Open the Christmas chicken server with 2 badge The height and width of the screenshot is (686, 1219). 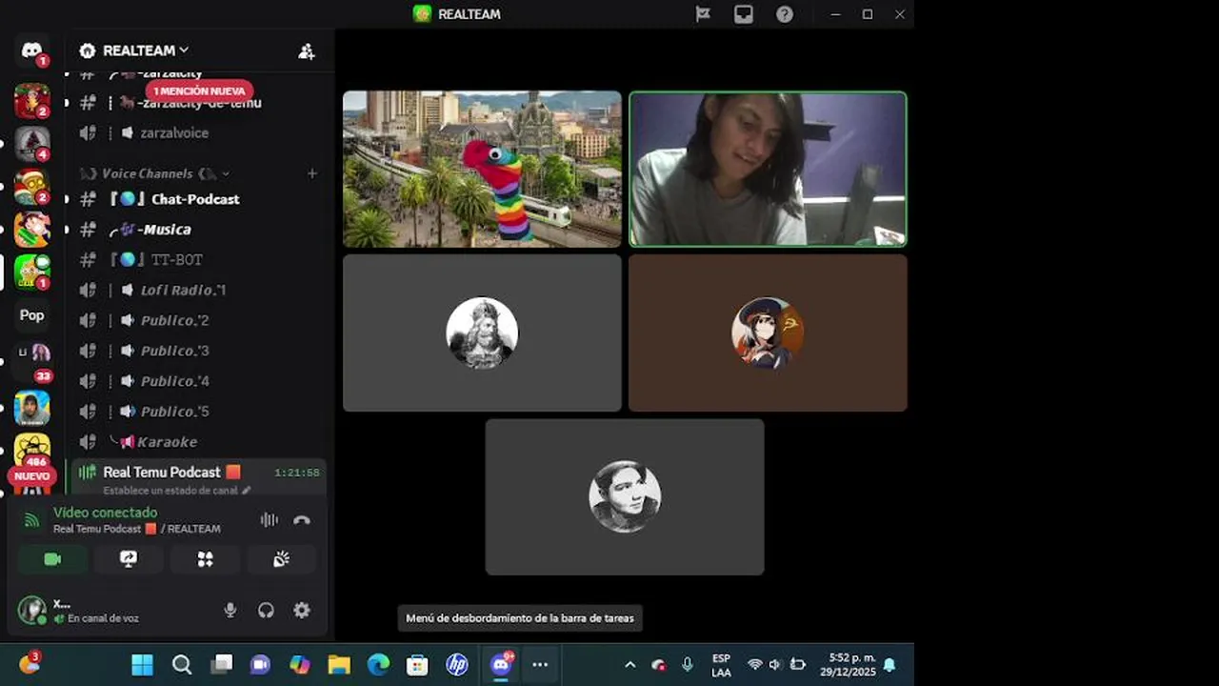pos(32,100)
